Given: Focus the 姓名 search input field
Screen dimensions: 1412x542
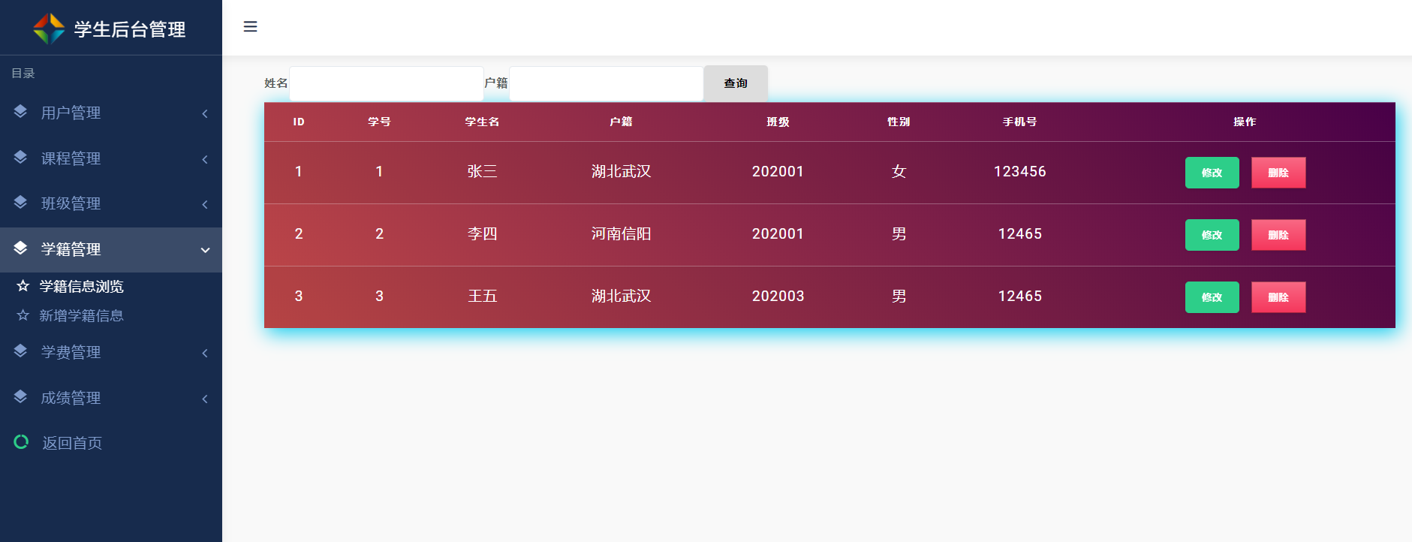Looking at the screenshot, I should pos(386,83).
